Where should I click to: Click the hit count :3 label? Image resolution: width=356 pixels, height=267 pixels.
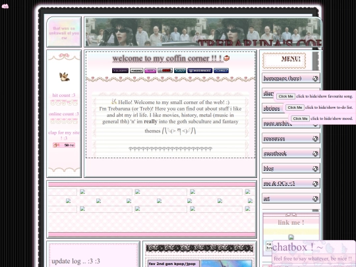pyautogui.click(x=64, y=95)
